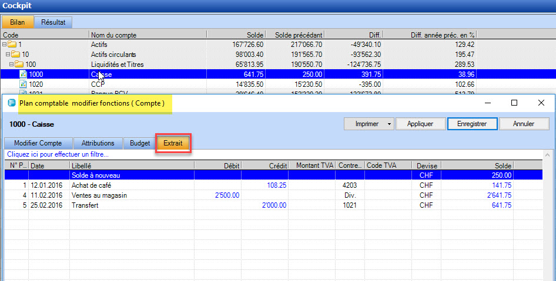Switch to the Résultat tab
Image resolution: width=556 pixels, height=281 pixels.
[x=53, y=22]
